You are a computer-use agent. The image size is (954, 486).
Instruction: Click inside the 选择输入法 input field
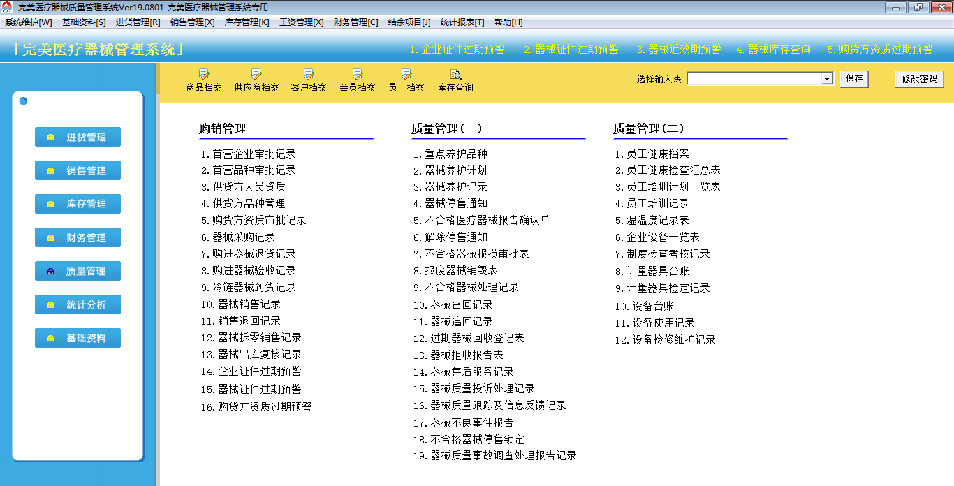[x=754, y=79]
